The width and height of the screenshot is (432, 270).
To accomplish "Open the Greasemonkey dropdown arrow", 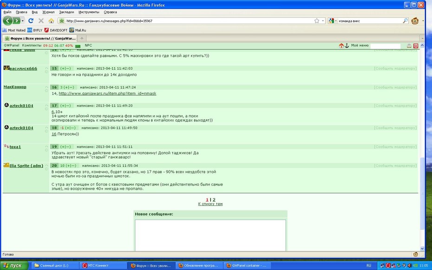I will [x=422, y=21].
